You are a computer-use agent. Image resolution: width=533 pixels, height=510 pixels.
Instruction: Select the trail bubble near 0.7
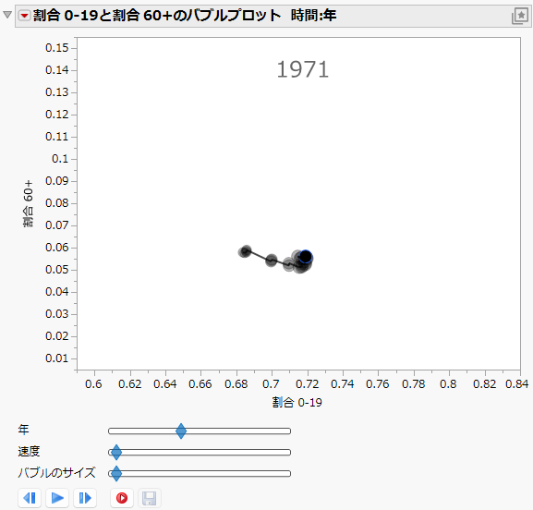tap(271, 261)
